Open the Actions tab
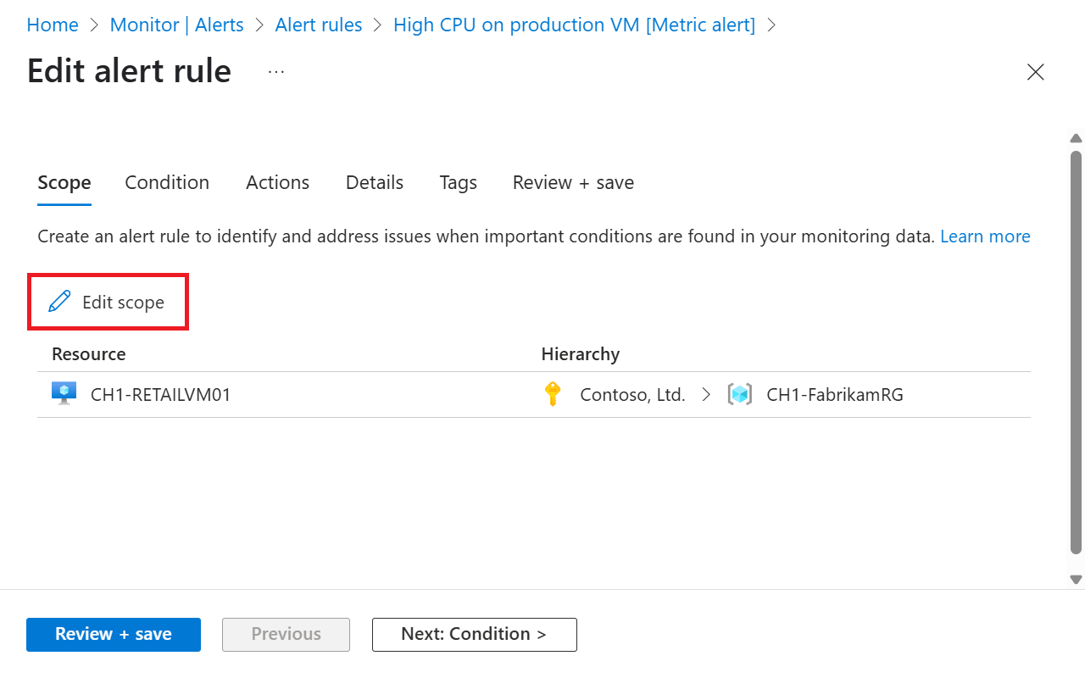1085x678 pixels. pos(277,183)
